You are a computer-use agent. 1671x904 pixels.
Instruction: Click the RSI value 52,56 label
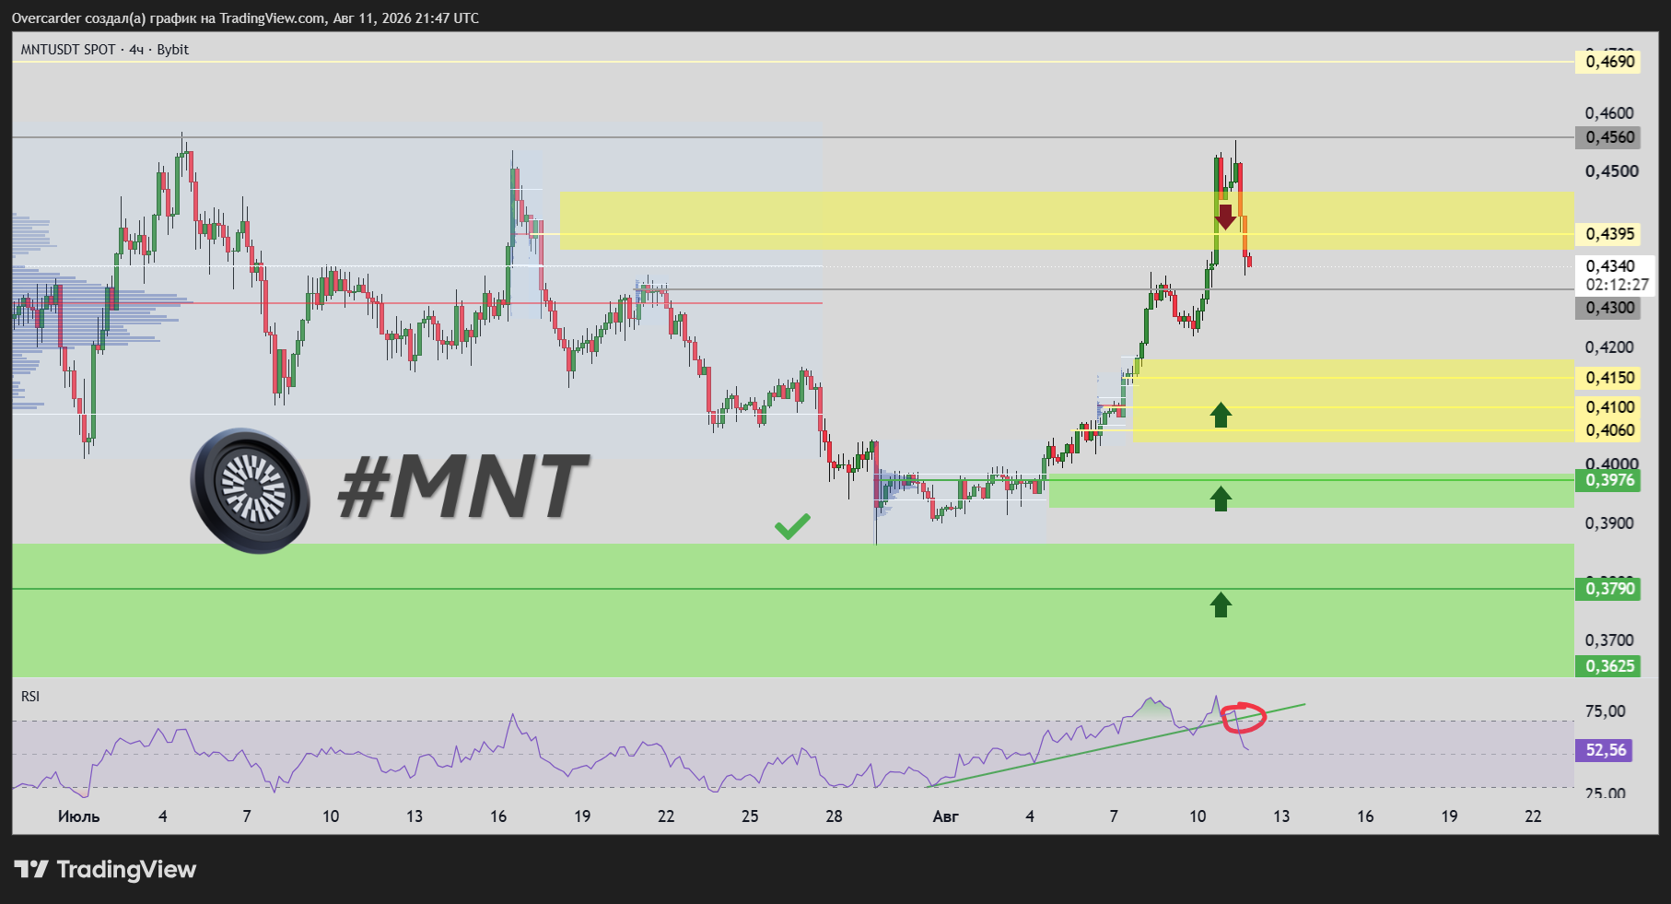click(1605, 750)
